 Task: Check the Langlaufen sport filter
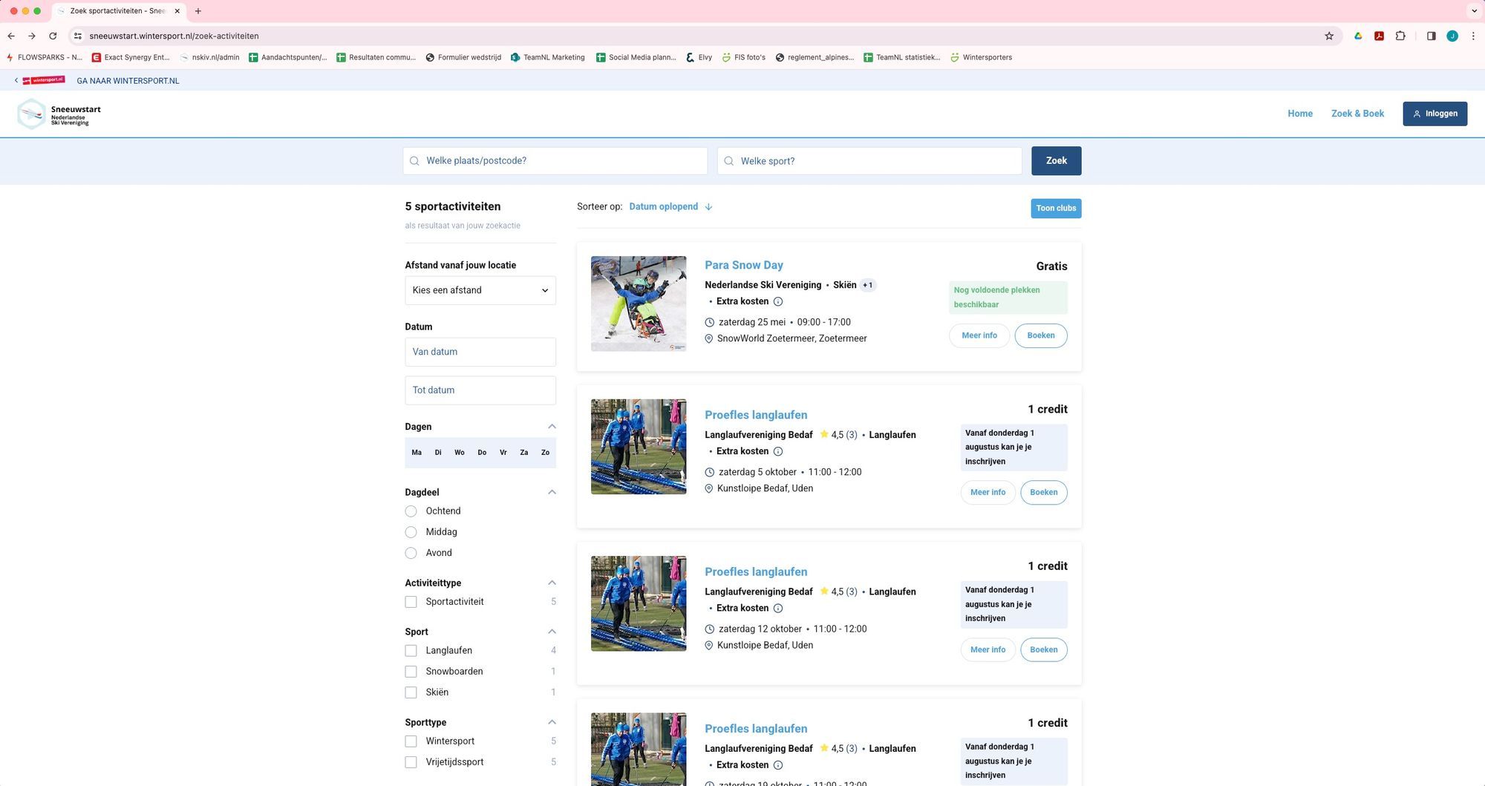(x=411, y=651)
